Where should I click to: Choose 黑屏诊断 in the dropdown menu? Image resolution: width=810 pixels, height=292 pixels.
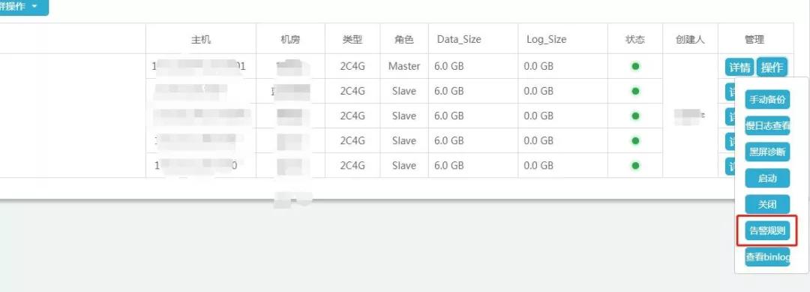point(767,152)
